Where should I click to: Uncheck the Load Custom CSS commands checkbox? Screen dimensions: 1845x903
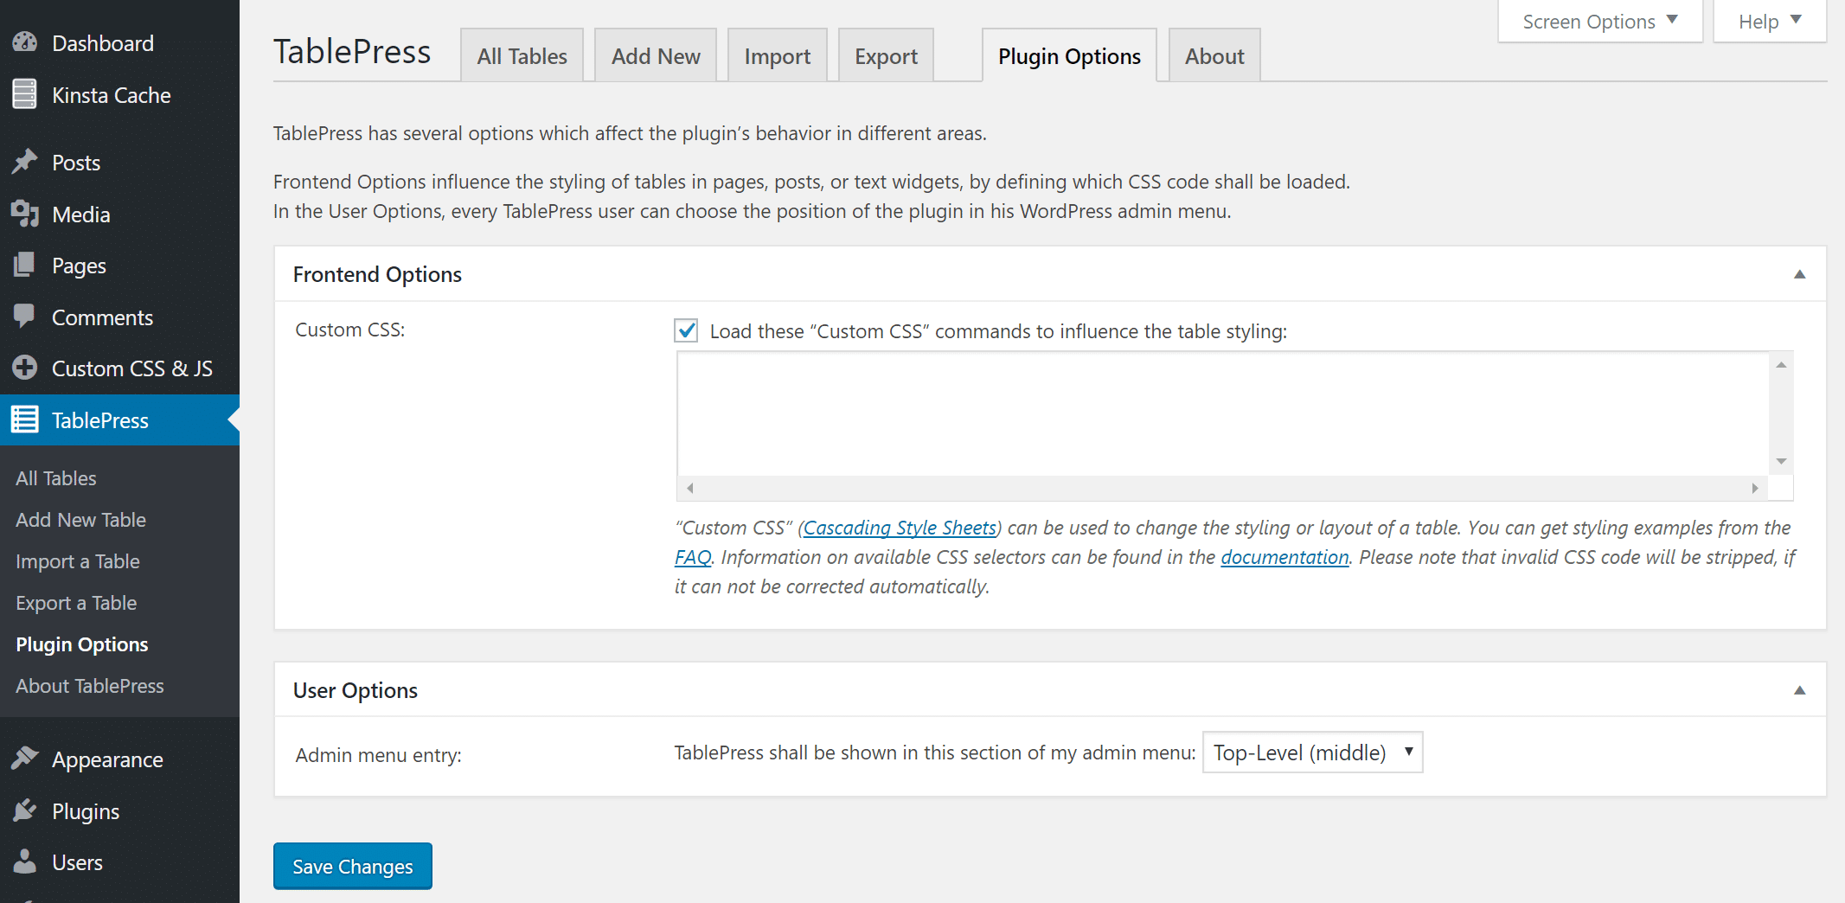pyautogui.click(x=685, y=330)
